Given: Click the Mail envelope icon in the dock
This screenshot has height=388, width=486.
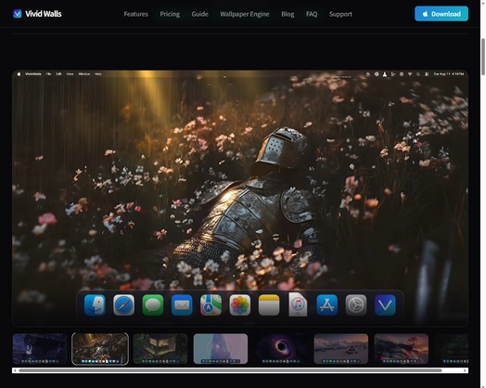Looking at the screenshot, I should tap(182, 305).
